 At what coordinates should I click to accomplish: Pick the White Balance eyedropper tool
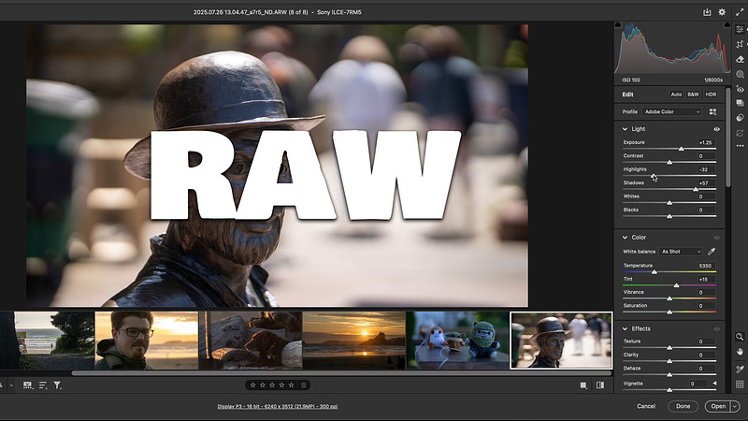coord(712,251)
